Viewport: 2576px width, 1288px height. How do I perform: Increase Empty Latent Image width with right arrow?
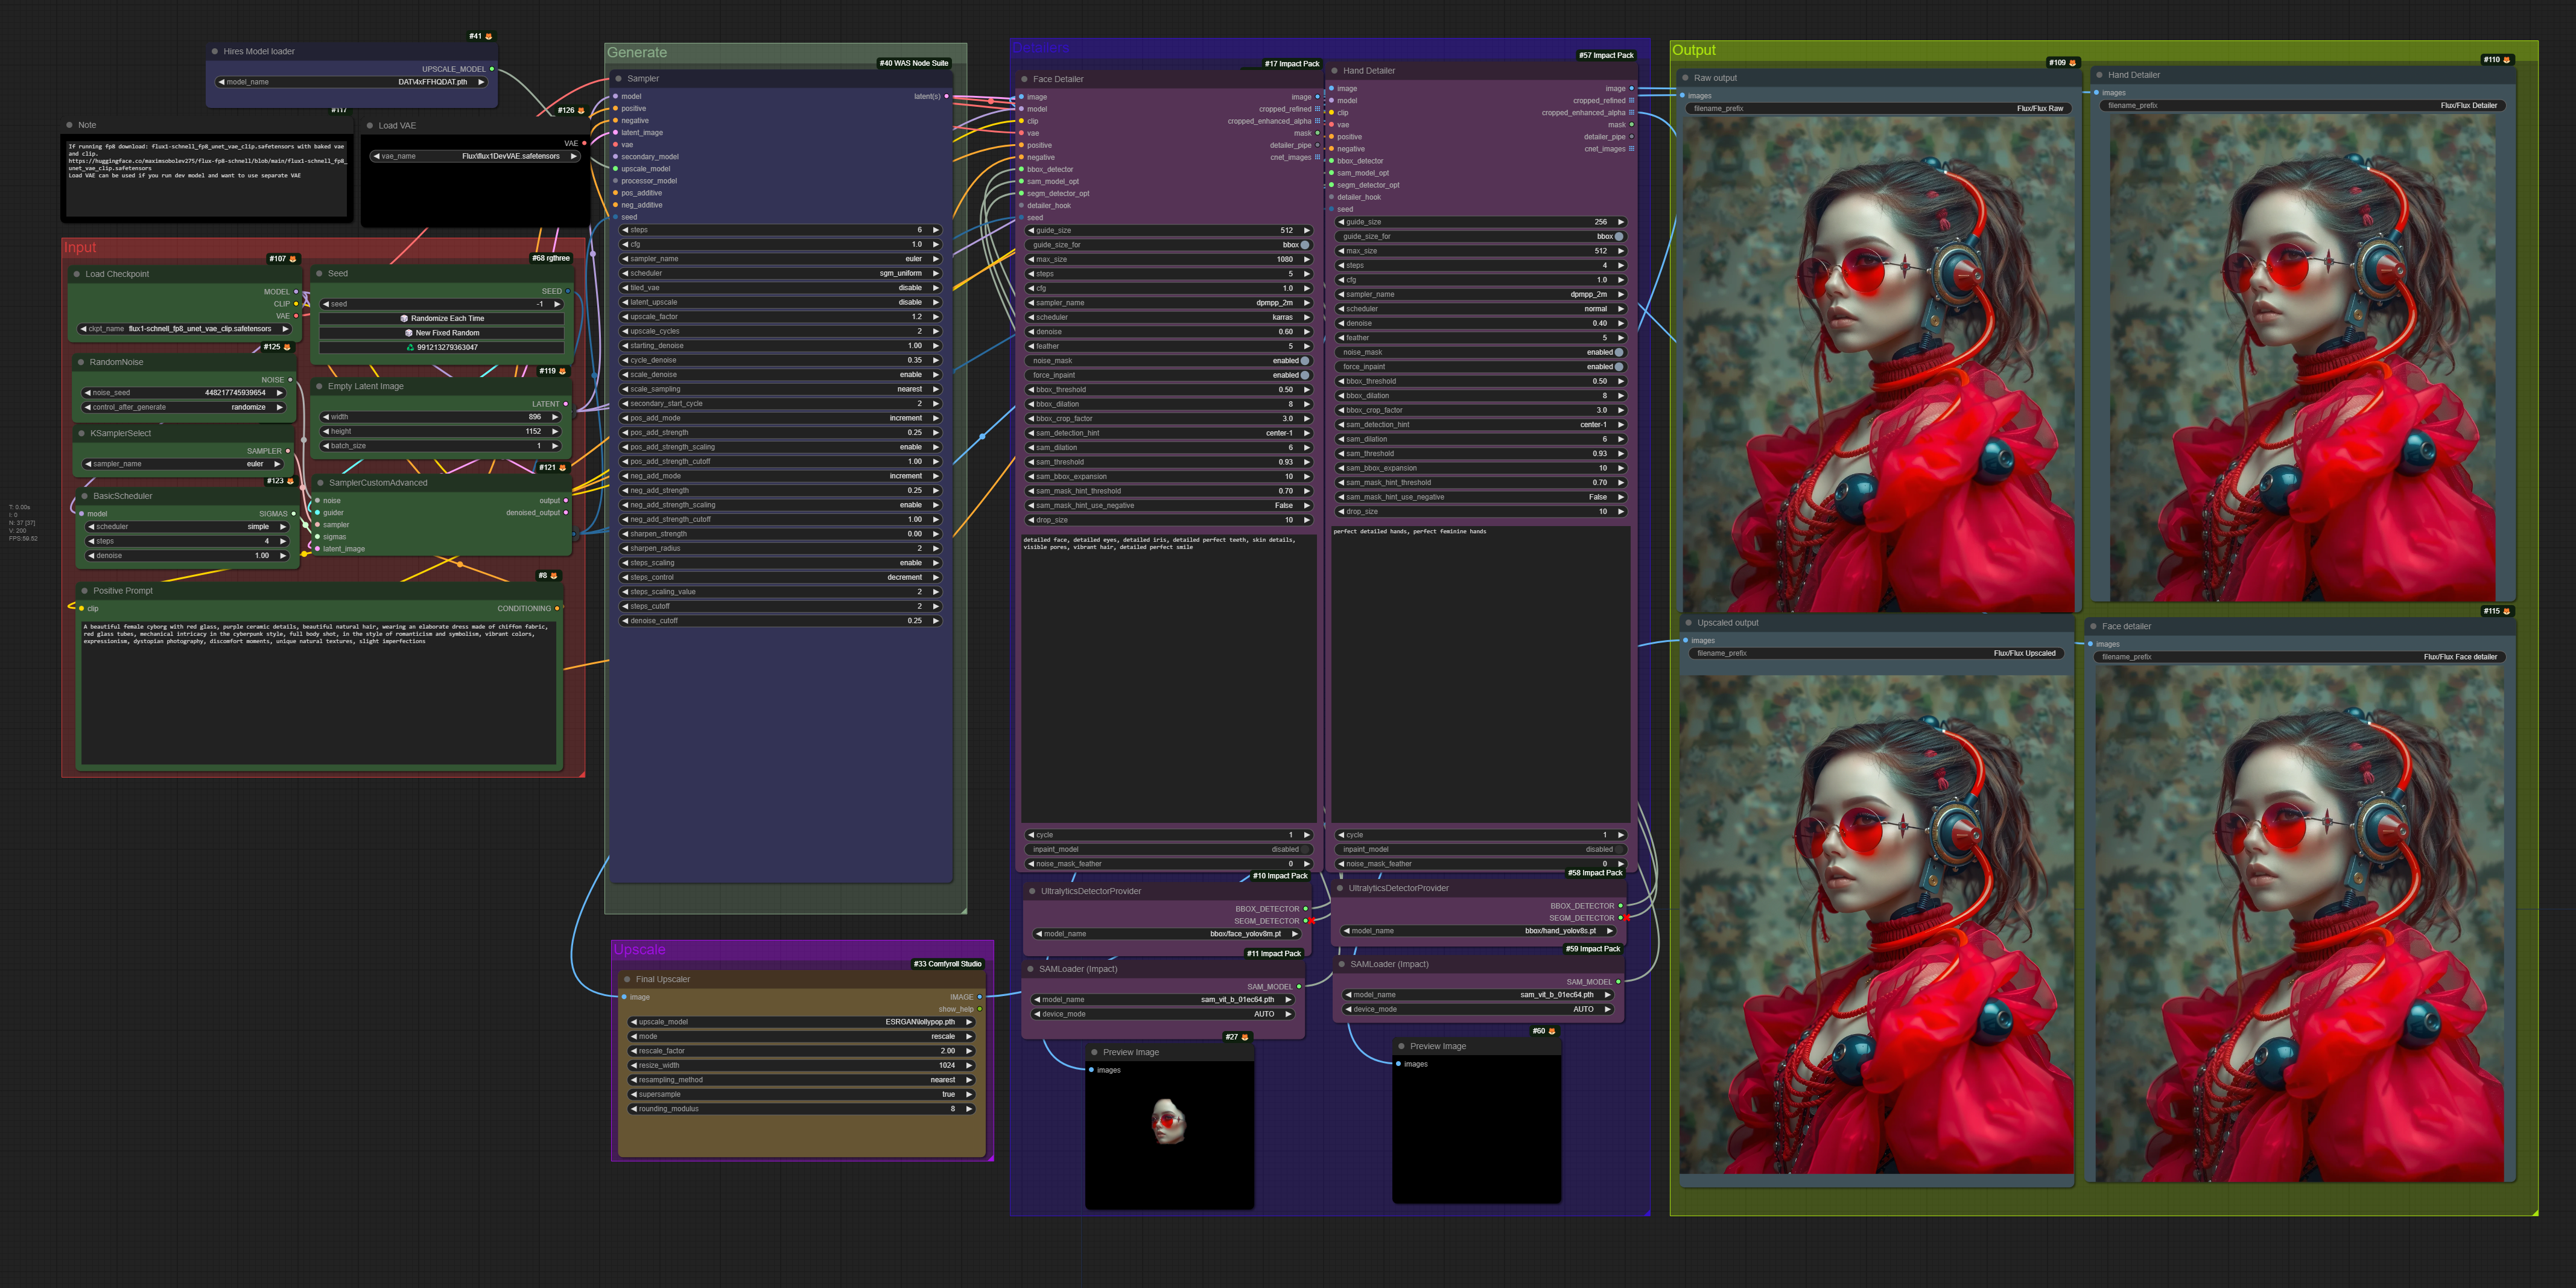pyautogui.click(x=555, y=417)
